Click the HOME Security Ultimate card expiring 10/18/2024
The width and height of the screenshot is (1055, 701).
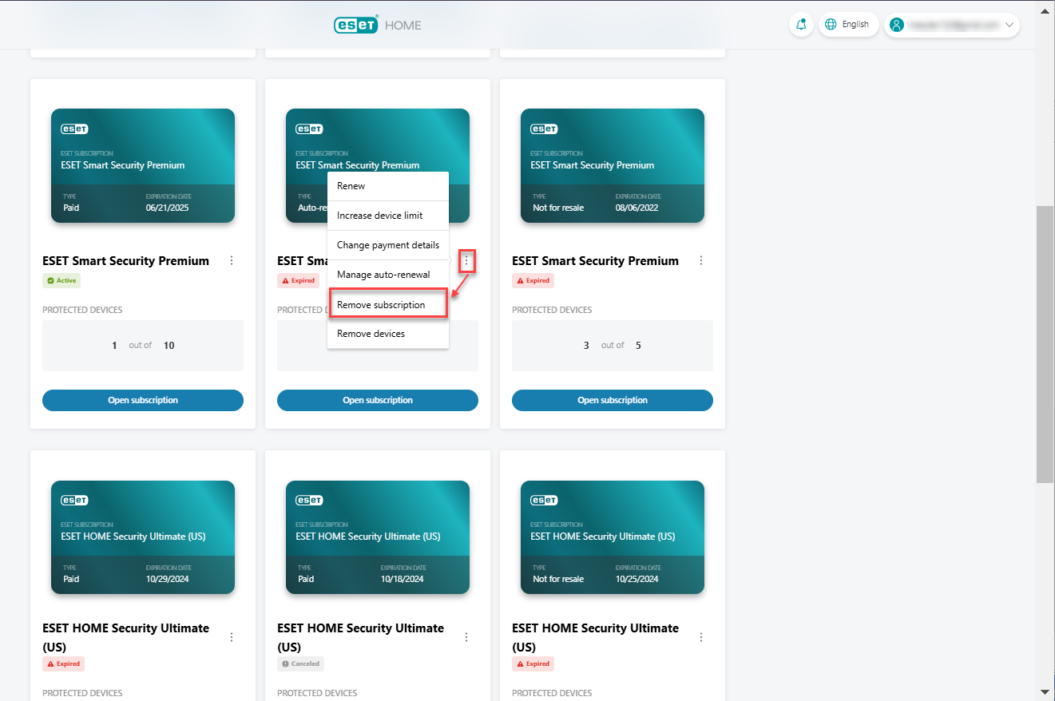tap(378, 537)
